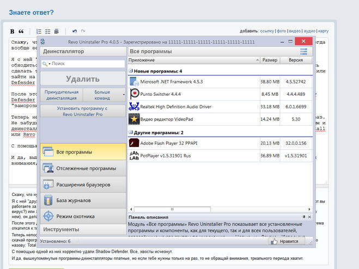Viewport: 359px width, 269px height.
Task: Open the view options icon beside Все программы
Action: pyautogui.click(x=304, y=52)
